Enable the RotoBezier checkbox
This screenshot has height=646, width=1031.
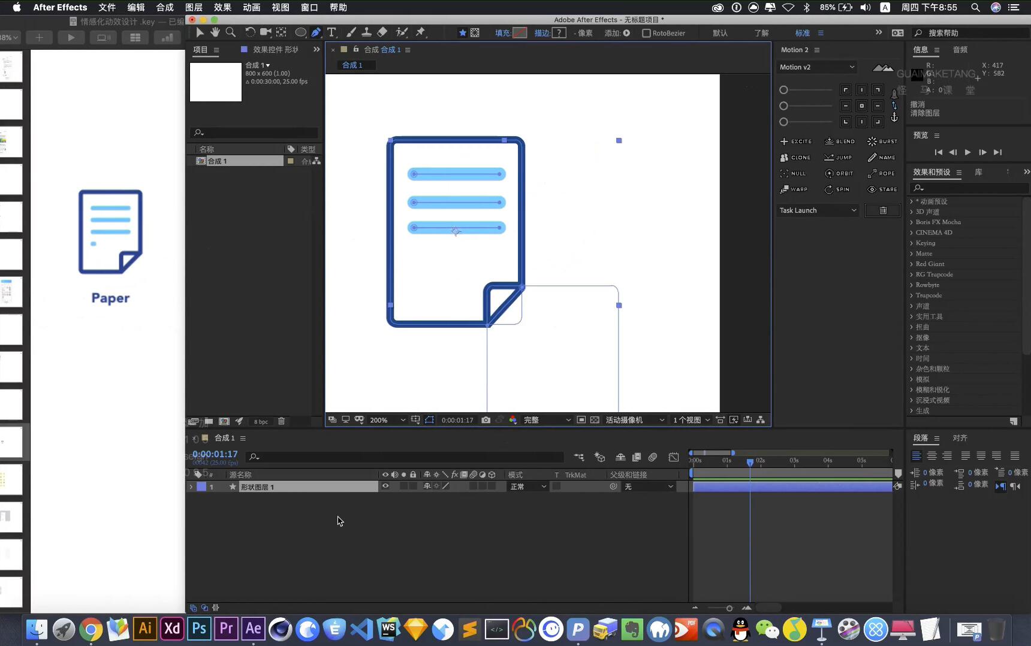click(x=646, y=33)
